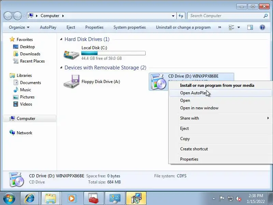Choose Open AutoPlay from context menu

click(x=220, y=93)
